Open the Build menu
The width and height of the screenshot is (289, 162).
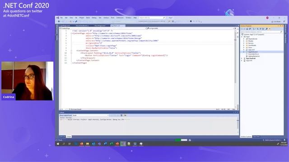(x=88, y=18)
